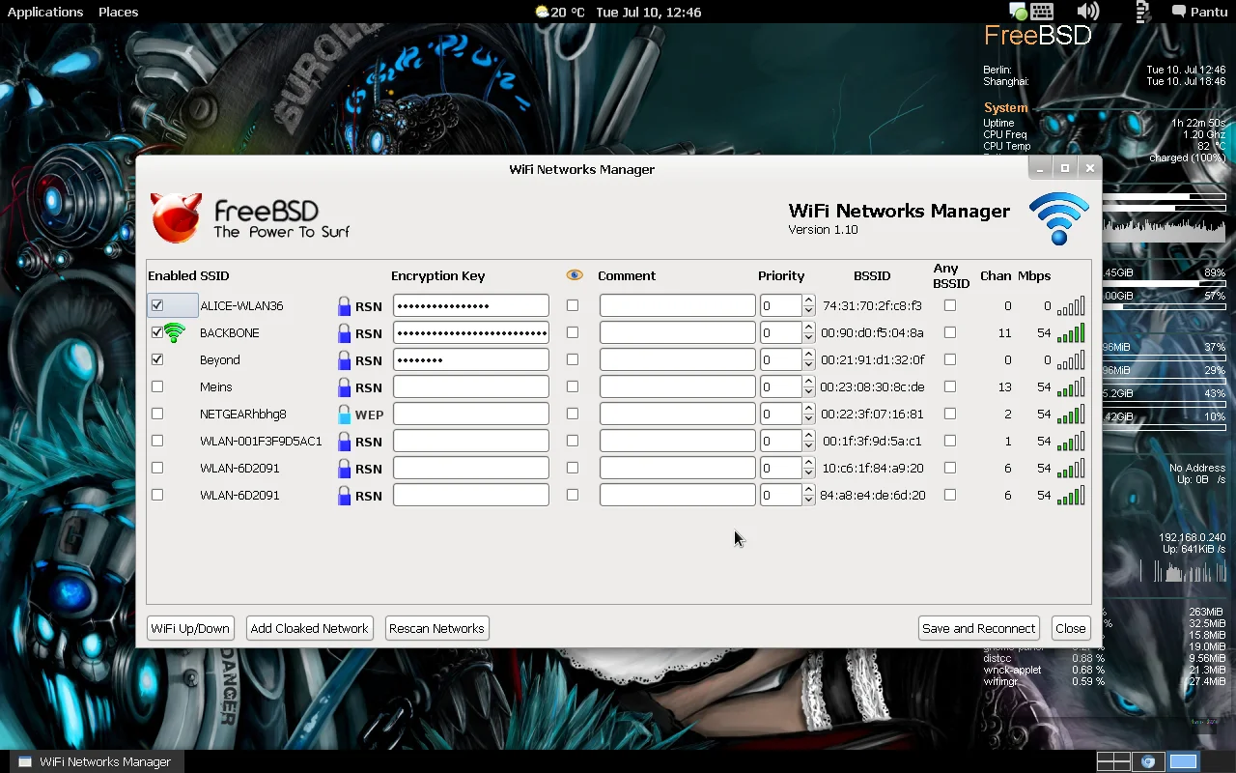Click the battery charging icon in top panel
Viewport: 1236px width, 773px height.
(x=1143, y=12)
